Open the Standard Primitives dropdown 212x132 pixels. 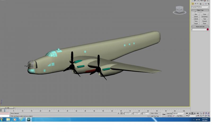click(200, 7)
